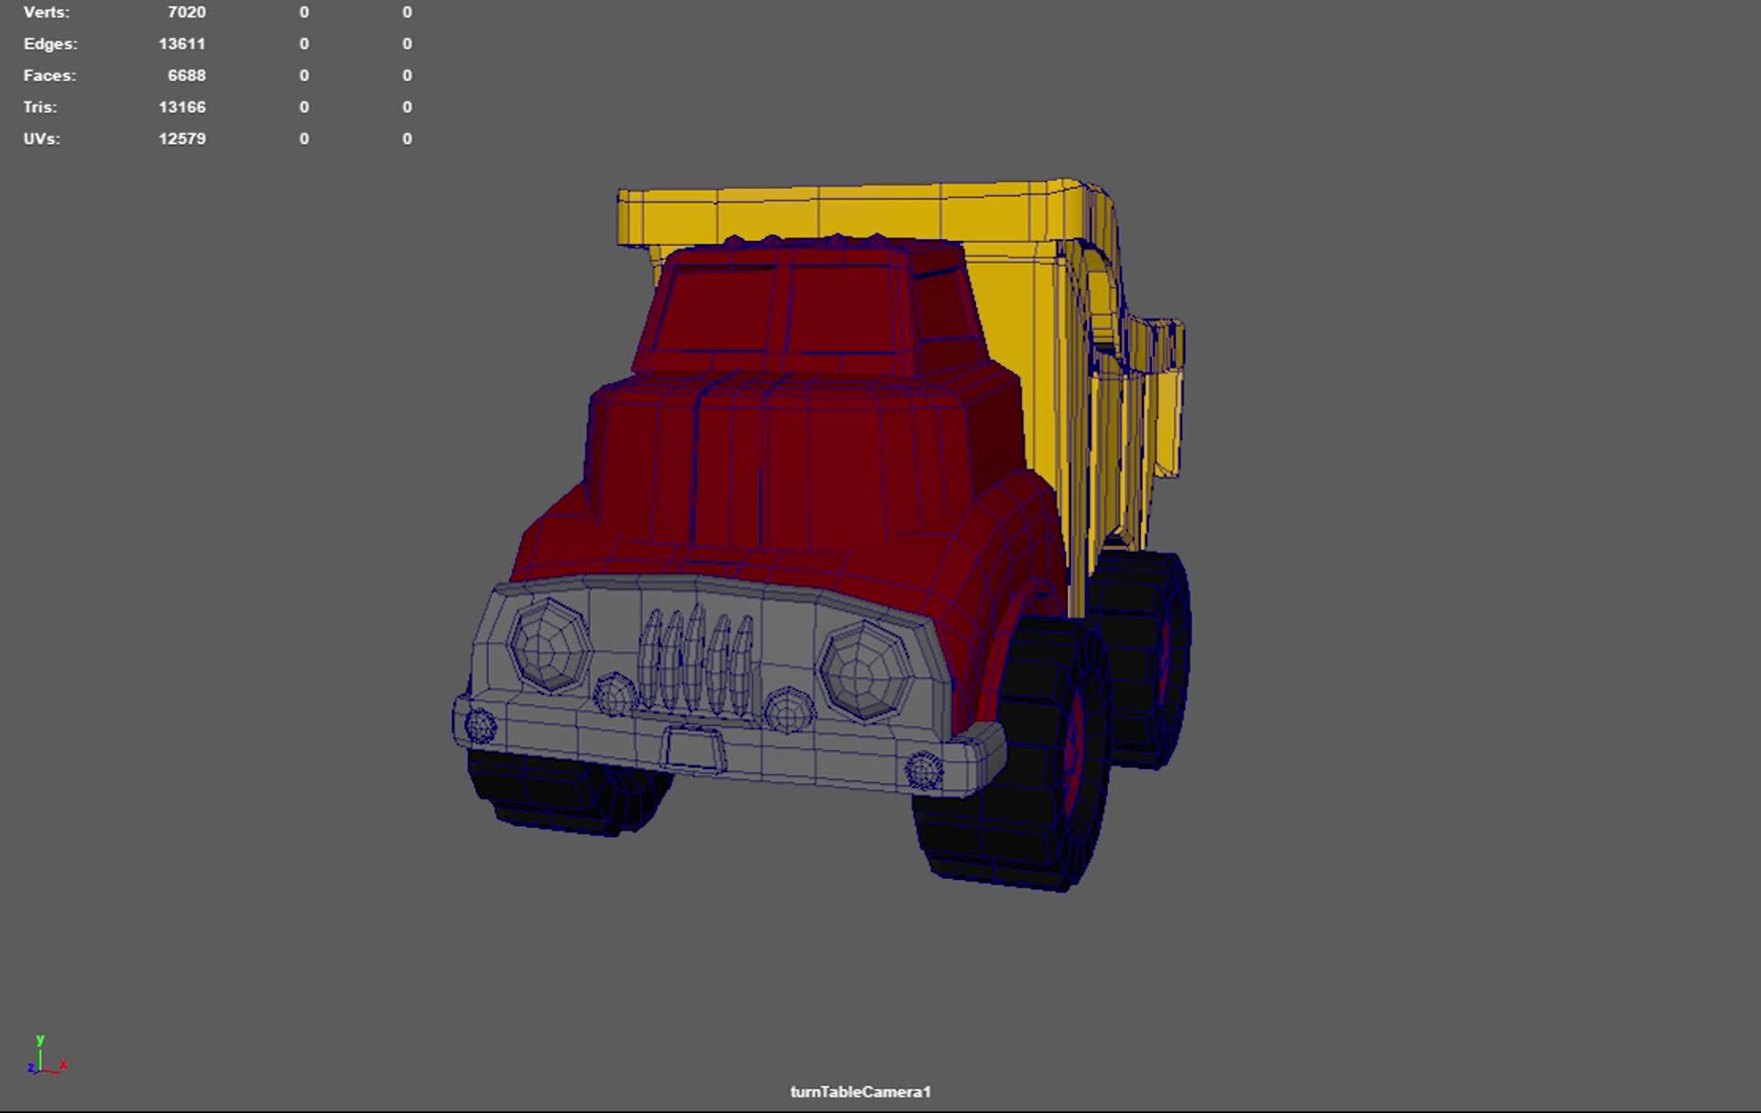Image resolution: width=1761 pixels, height=1113 pixels.
Task: Click the Y axis on the view gizmo
Action: [39, 1041]
